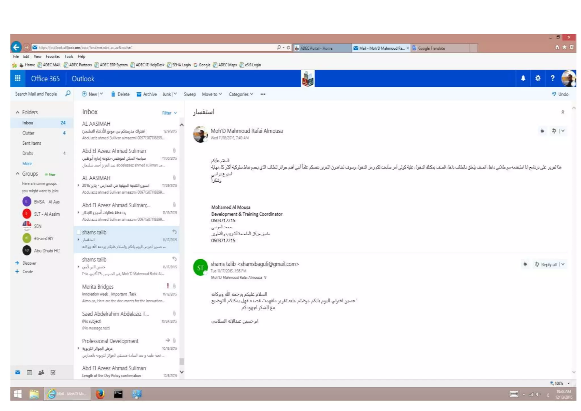Open the Favorites menu
Screen dimensions: 581x411
coord(52,56)
